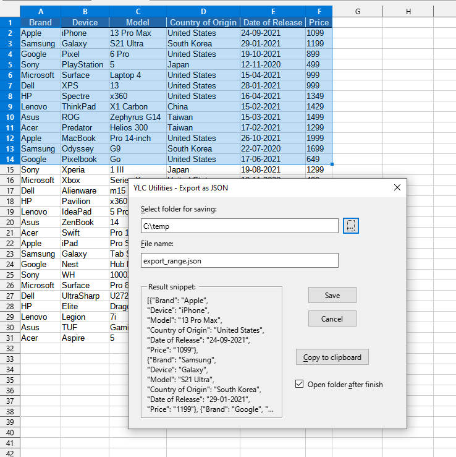Select column C header
Screen dimensions: 456x457
click(138, 11)
